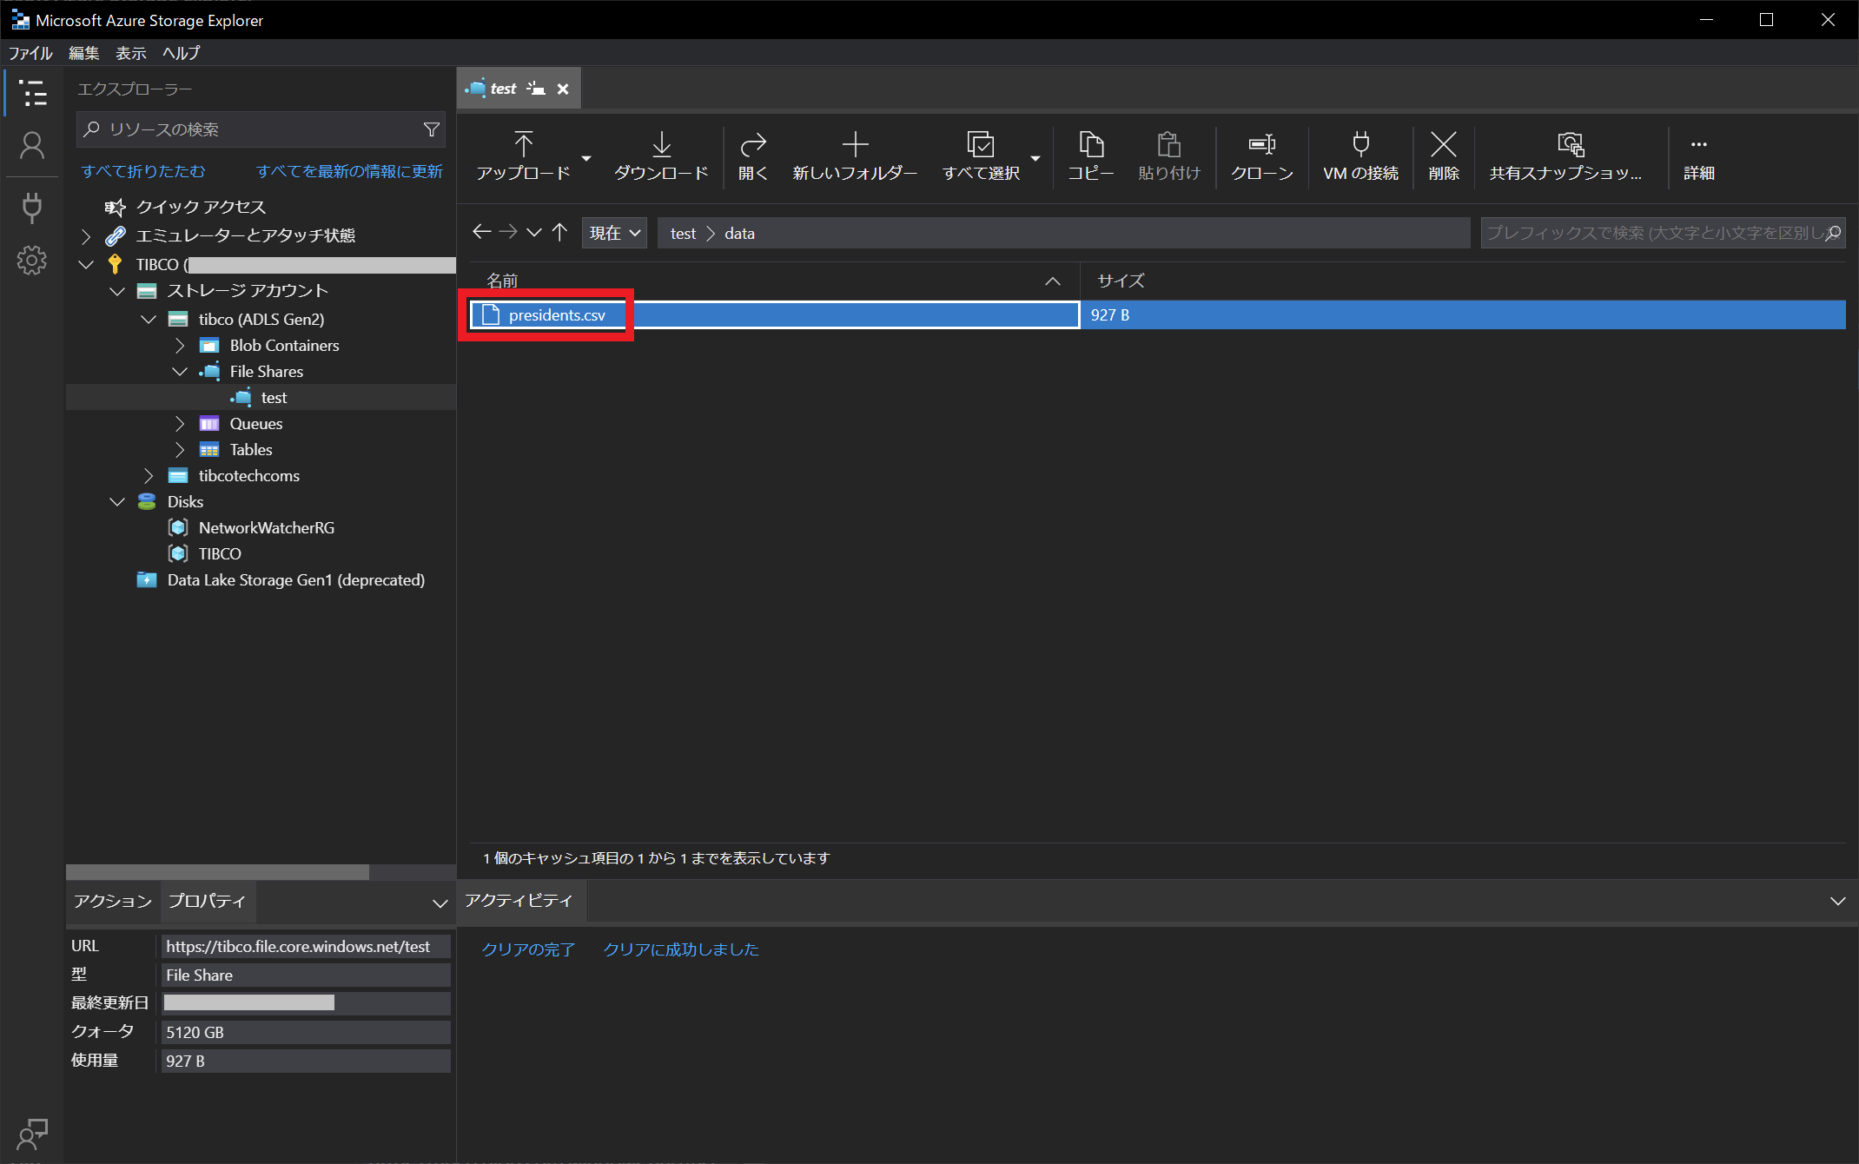Expand エミュレーターとアタッチ状態 node
This screenshot has width=1859, height=1164.
point(86,235)
